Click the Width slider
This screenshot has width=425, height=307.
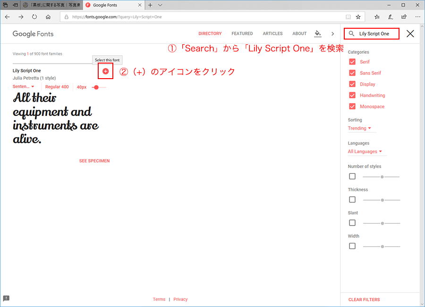(x=382, y=246)
